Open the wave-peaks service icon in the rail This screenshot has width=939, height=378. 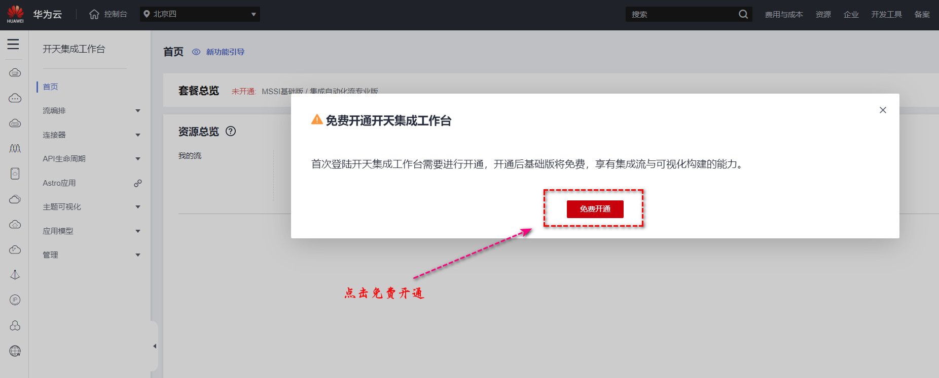pyautogui.click(x=15, y=148)
